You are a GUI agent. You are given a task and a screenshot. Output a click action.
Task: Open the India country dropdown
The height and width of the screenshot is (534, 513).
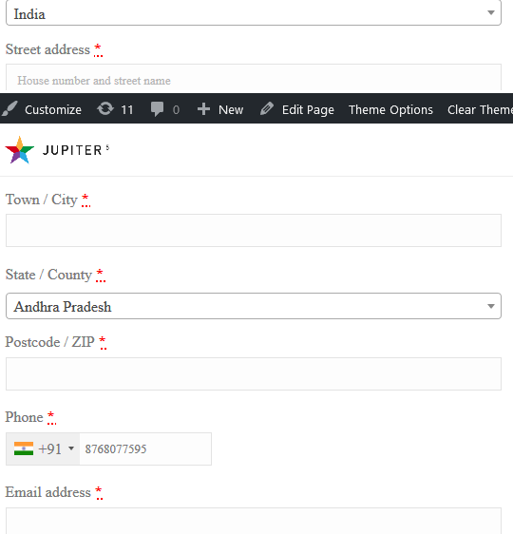[x=254, y=13]
